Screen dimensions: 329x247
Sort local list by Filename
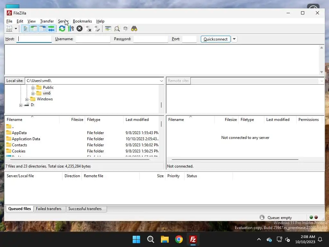[x=32, y=120]
